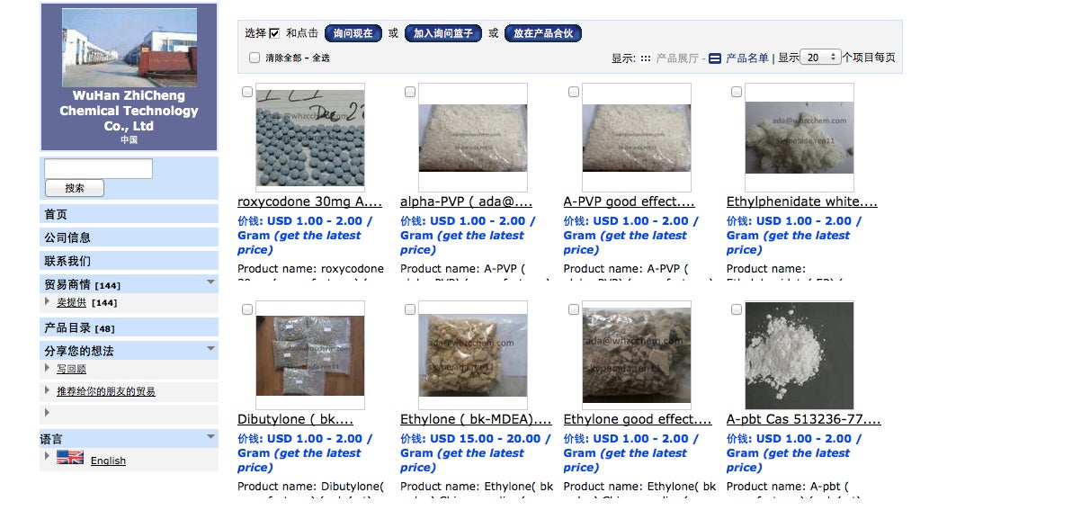This screenshot has width=1072, height=519.
Task: Check the box beside the A-pbt product
Action: pyautogui.click(x=737, y=309)
